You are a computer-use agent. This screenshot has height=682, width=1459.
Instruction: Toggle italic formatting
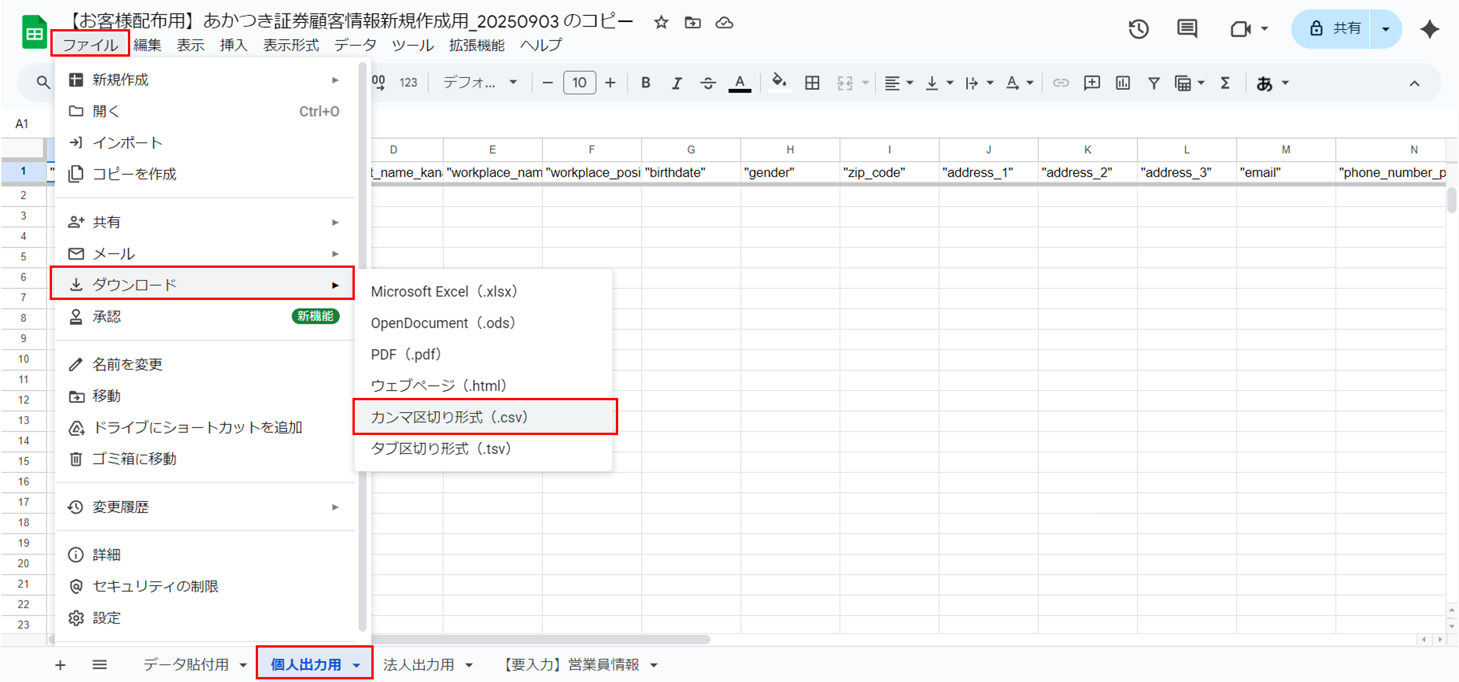point(676,83)
